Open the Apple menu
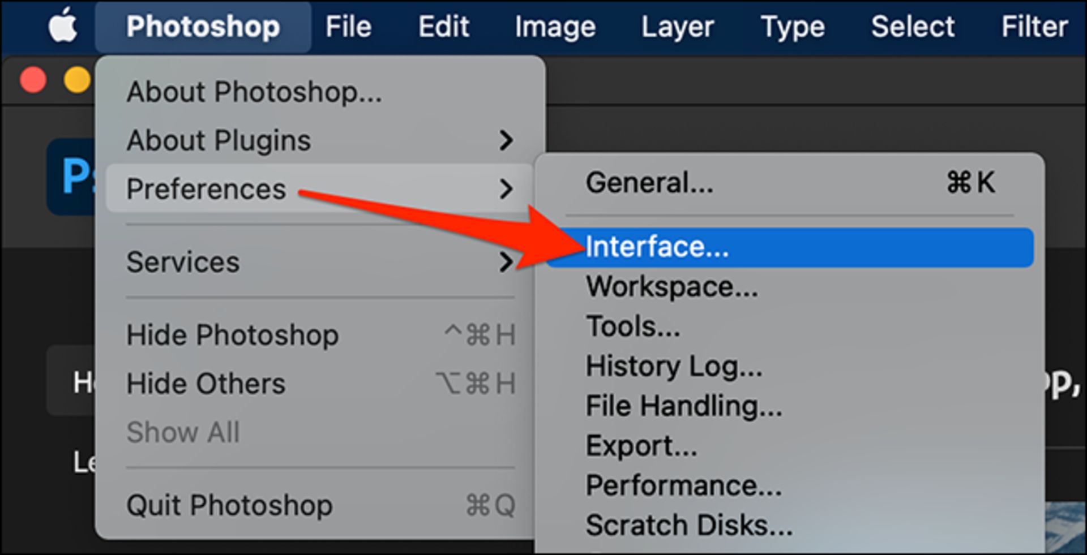 [x=62, y=27]
